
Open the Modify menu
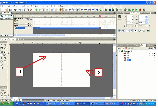(x=29, y=6)
